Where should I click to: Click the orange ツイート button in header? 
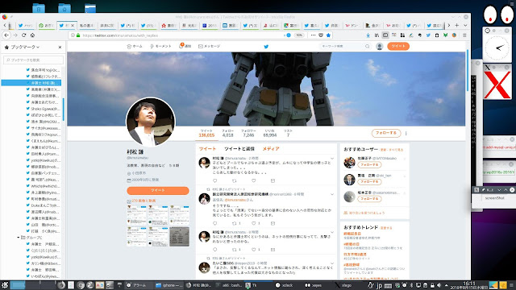pyautogui.click(x=398, y=47)
